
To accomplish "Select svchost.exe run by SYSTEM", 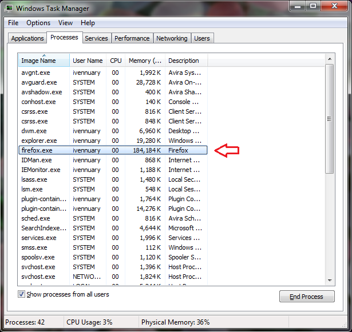I will click(113, 267).
